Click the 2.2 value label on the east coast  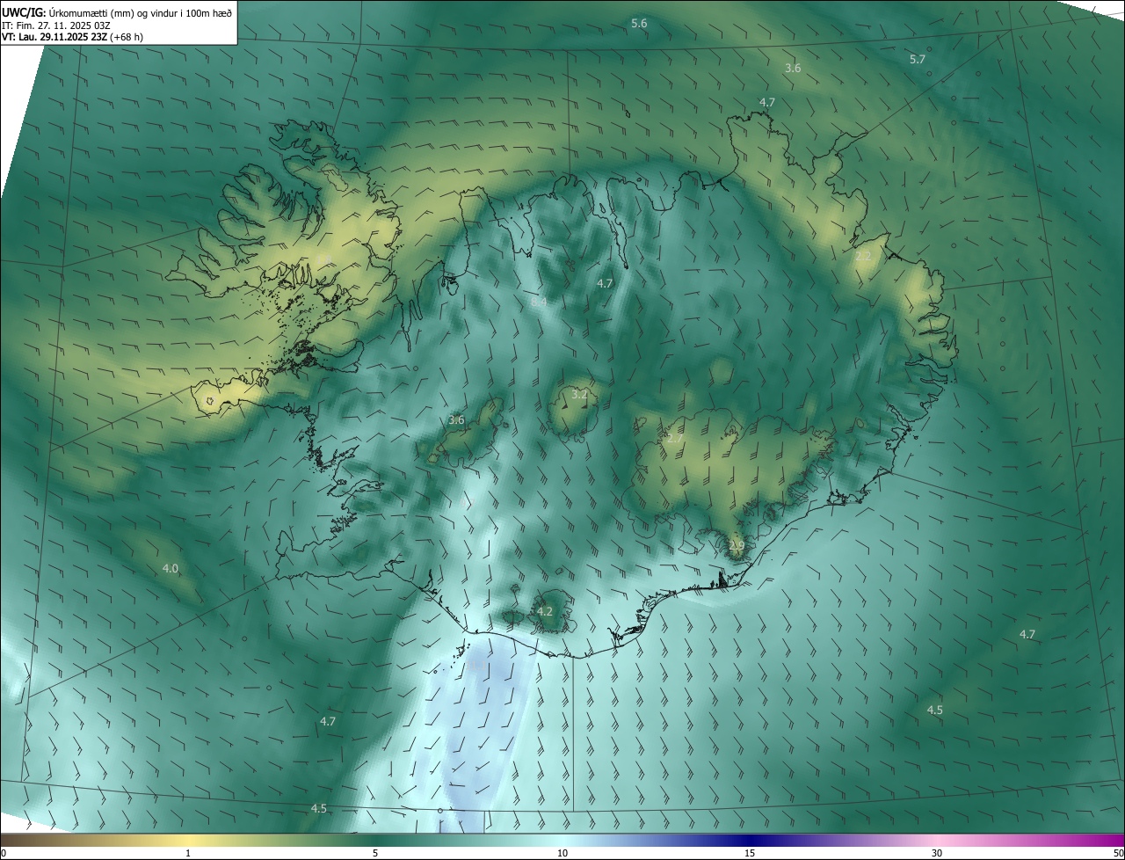[x=863, y=256]
